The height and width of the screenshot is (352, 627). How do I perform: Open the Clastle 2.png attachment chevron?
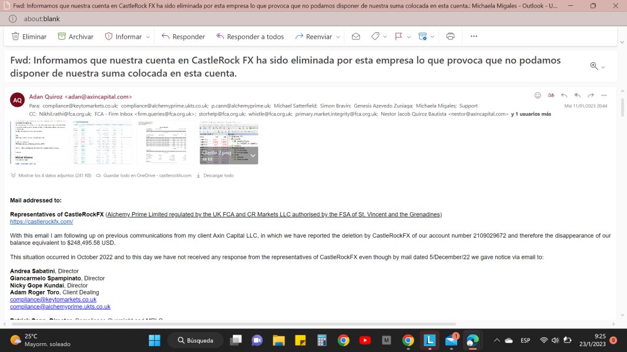pyautogui.click(x=253, y=155)
